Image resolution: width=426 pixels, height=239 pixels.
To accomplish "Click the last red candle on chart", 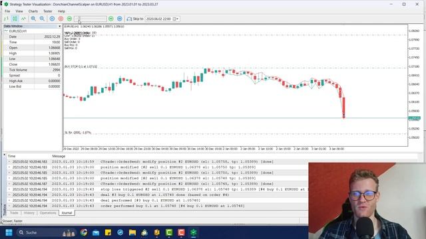I will [x=343, y=108].
